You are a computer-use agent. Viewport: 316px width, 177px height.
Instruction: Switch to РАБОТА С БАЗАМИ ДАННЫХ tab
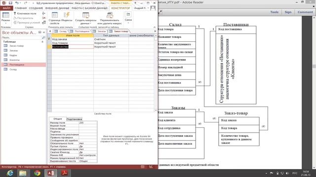pyautogui.click(x=89, y=8)
